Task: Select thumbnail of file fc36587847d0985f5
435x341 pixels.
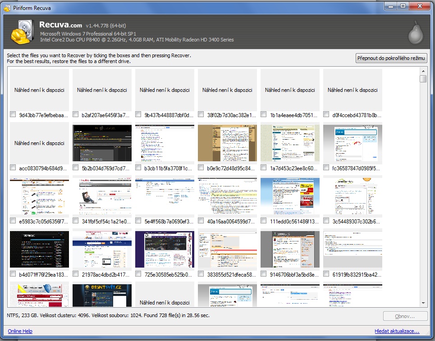Action: [x=353, y=143]
